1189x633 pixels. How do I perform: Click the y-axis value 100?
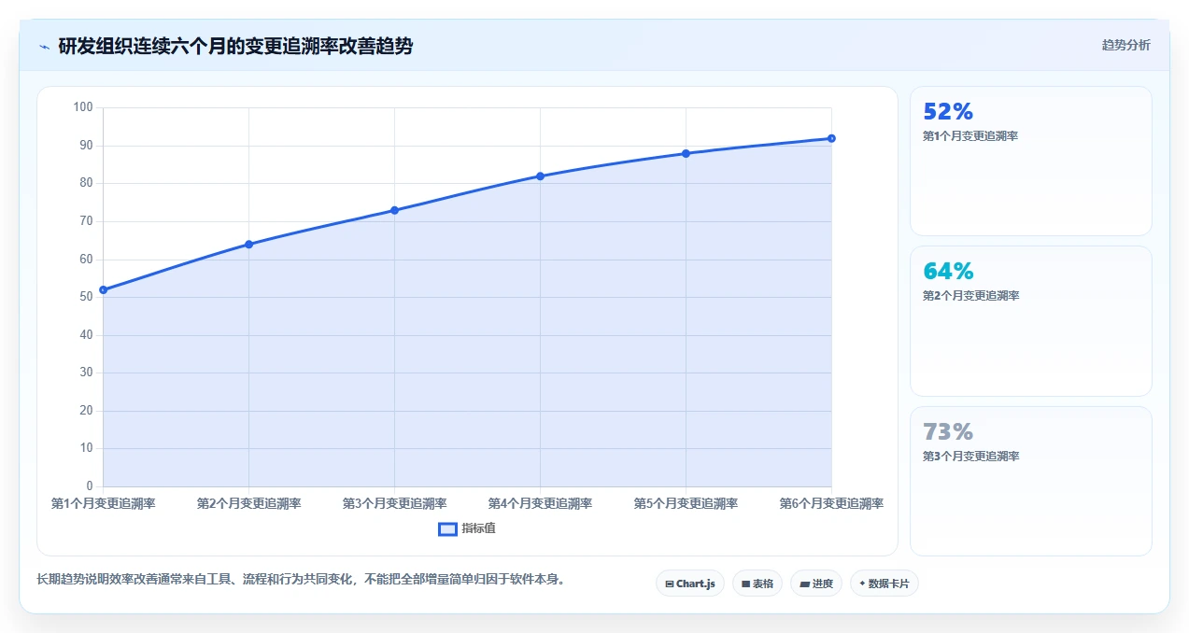pos(83,107)
